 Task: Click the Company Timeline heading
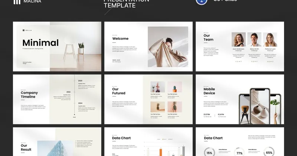(29, 95)
